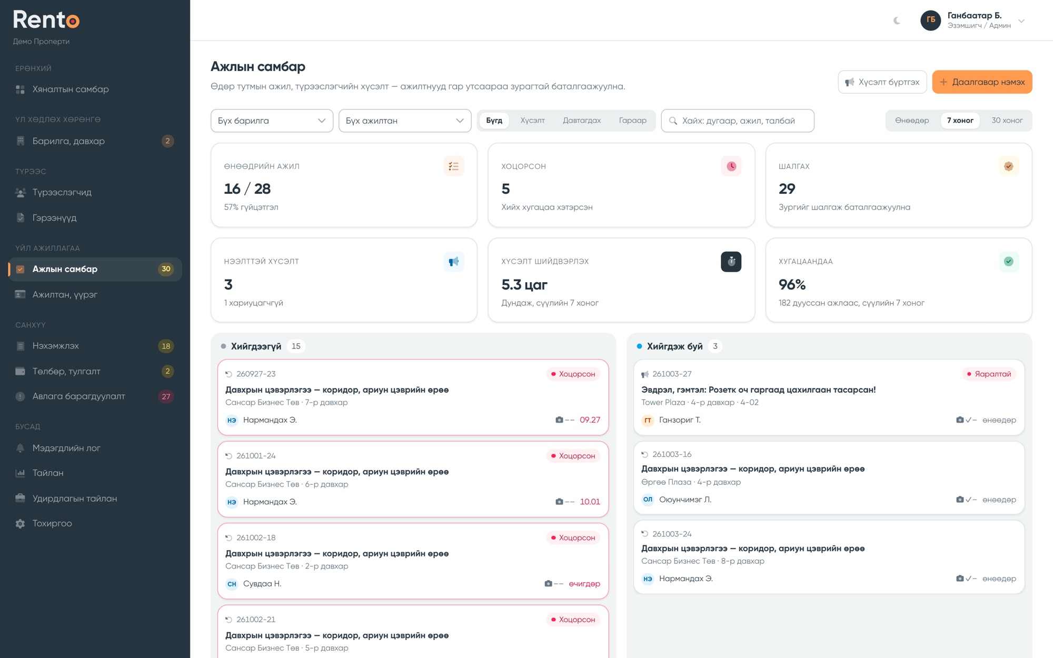
Task: Click the Хүсэлт бүртгэх button
Action: [x=882, y=82]
